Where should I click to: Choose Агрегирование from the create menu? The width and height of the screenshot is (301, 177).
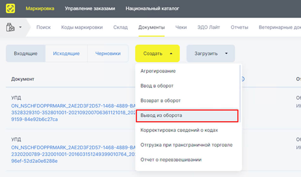pos(158,71)
